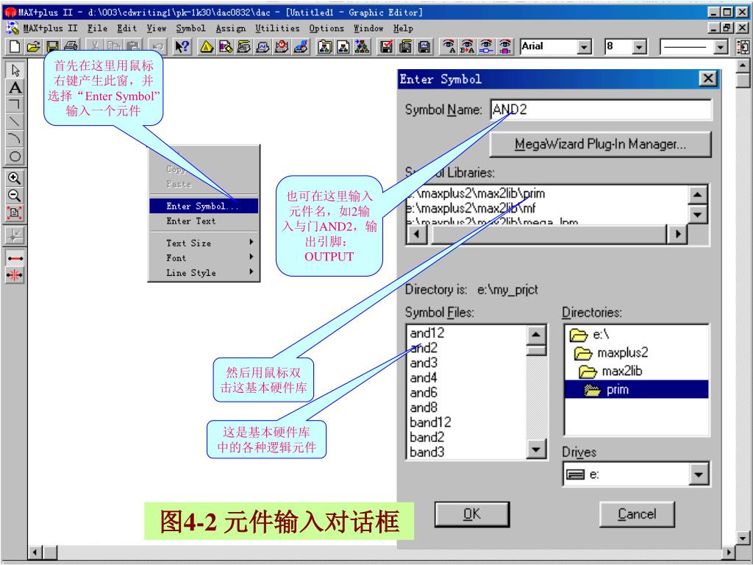Image resolution: width=753 pixels, height=565 pixels.
Task: Click Cancel in Enter Symbol dialog
Action: coord(637,514)
